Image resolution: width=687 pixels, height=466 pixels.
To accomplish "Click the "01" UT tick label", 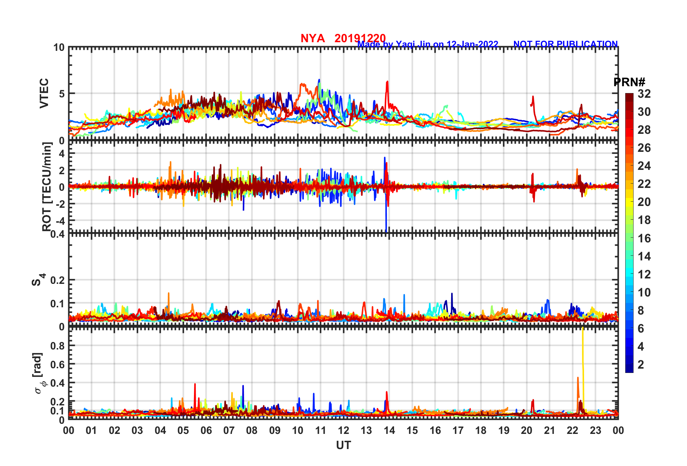I will [x=91, y=430].
